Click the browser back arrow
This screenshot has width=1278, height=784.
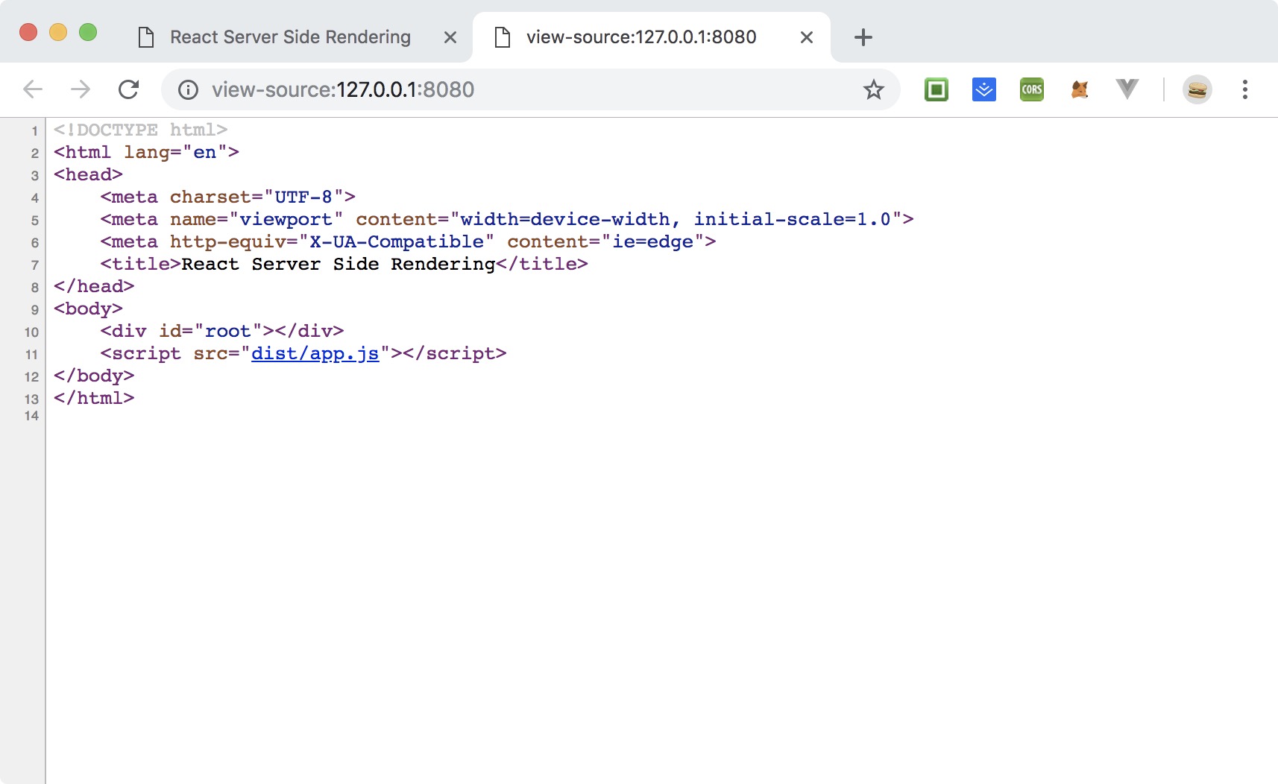(33, 89)
